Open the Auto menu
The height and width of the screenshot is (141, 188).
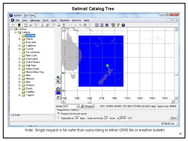[54, 20]
